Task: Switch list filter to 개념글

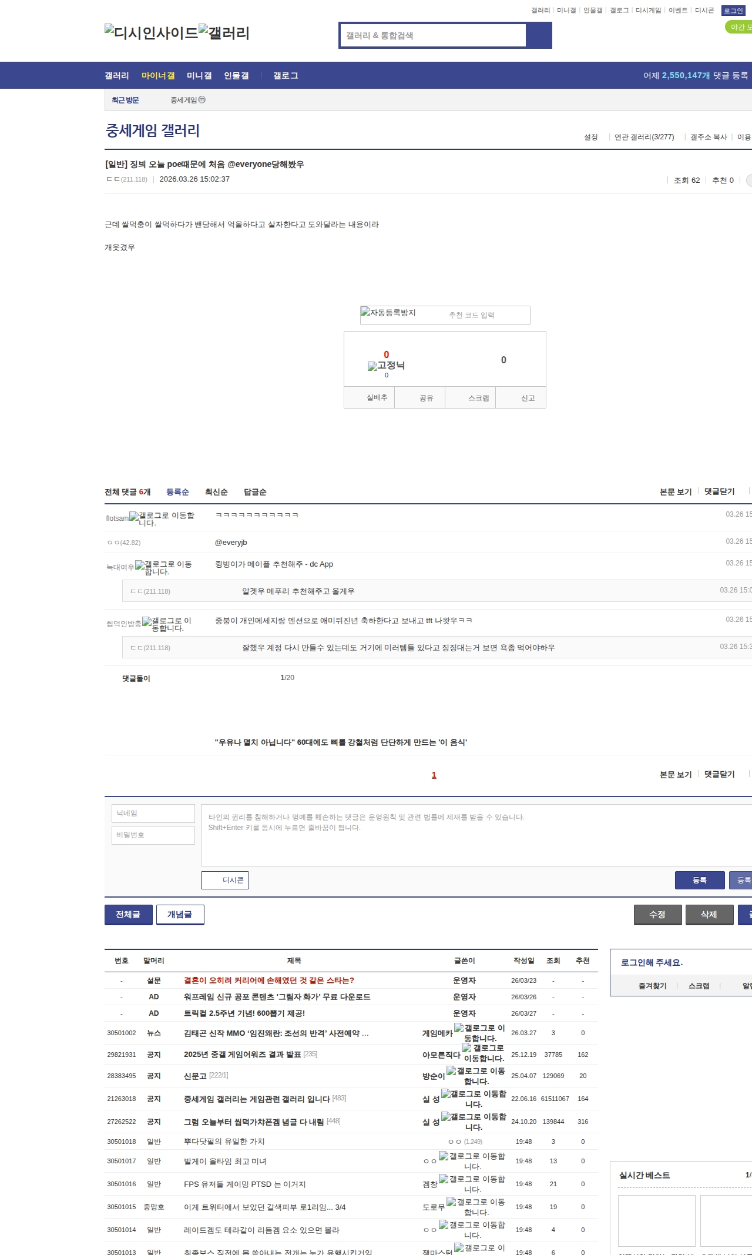Action: pyautogui.click(x=180, y=914)
